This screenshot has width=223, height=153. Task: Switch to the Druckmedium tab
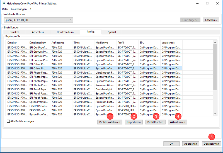(x=65, y=32)
